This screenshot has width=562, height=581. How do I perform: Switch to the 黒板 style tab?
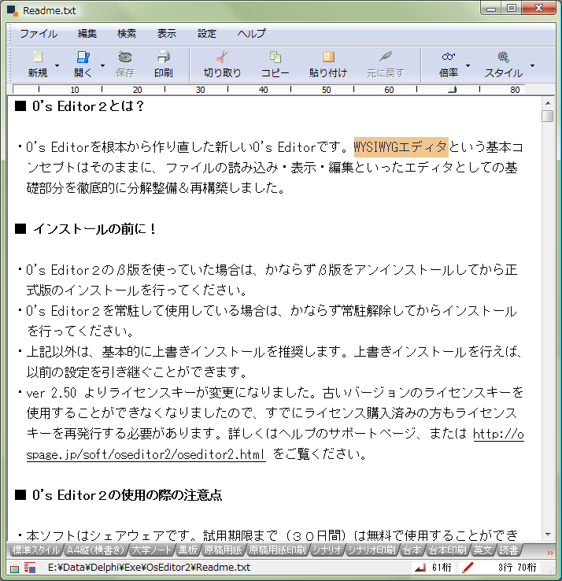[188, 550]
